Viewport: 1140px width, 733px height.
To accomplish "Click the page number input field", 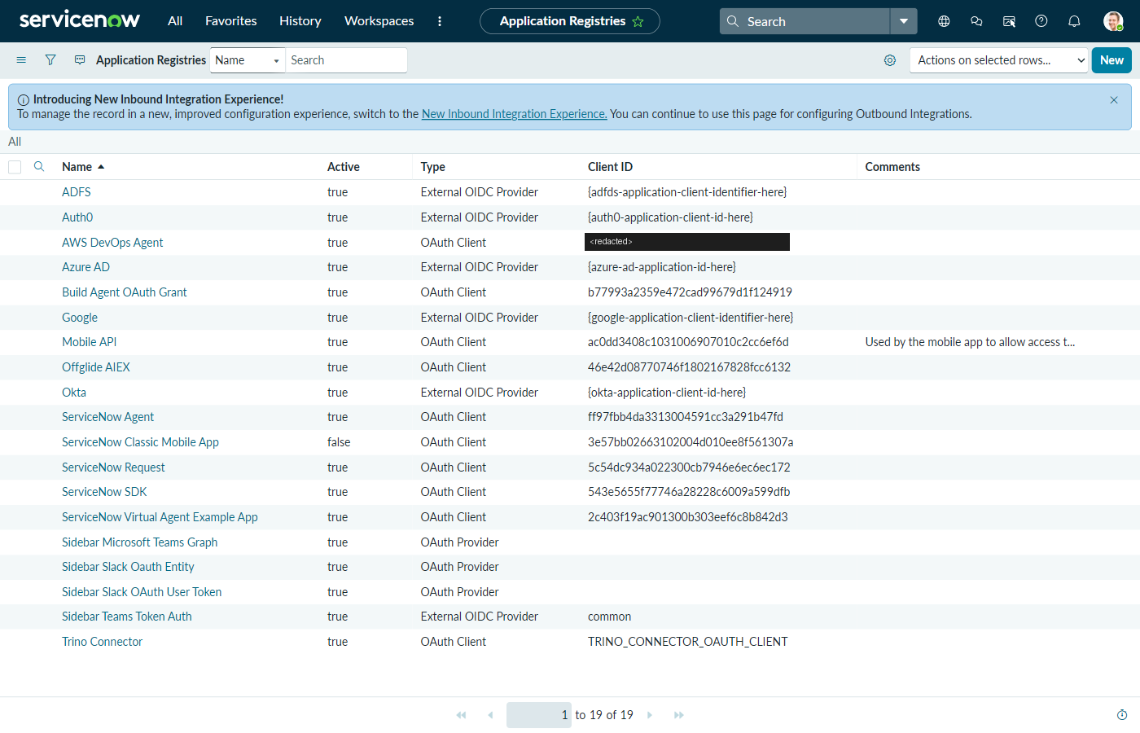I will coord(539,715).
